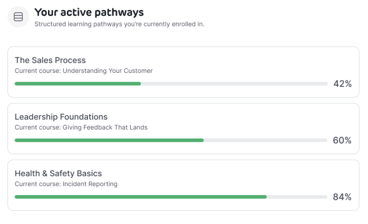Click 'Incident Reporting' current course text
The image size is (368, 224).
point(90,184)
